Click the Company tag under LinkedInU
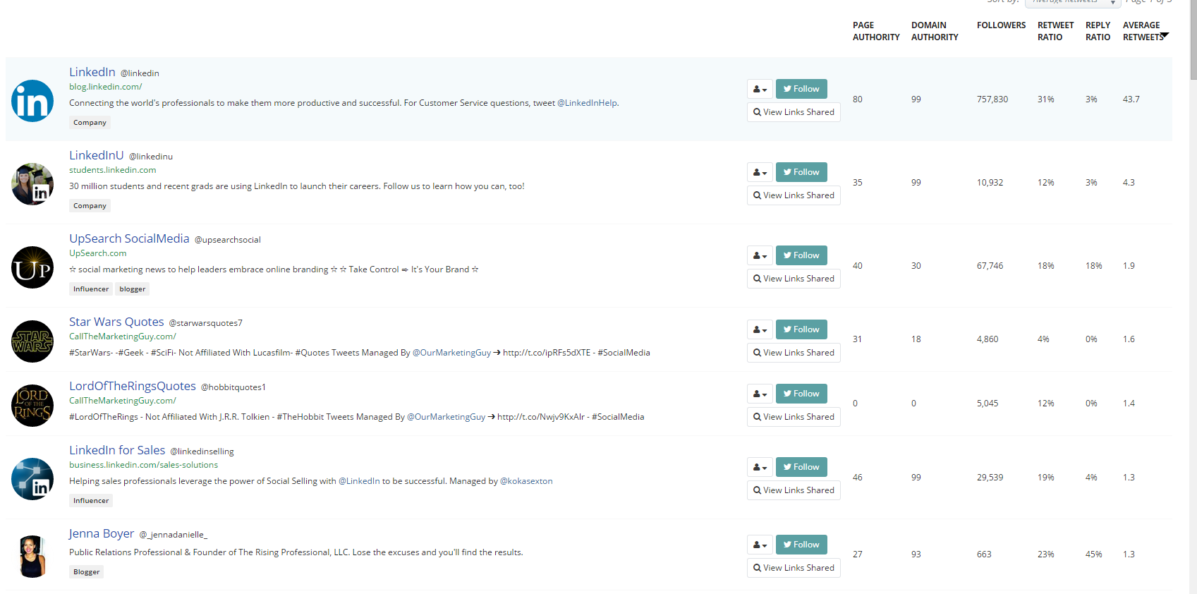 pyautogui.click(x=90, y=206)
